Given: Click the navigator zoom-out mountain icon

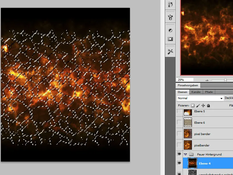Looking at the screenshot, I should 207,80.
